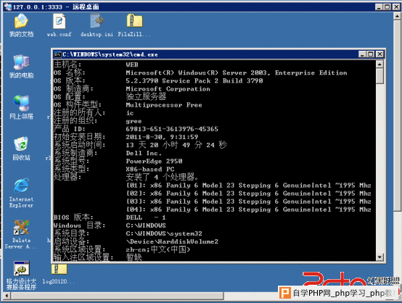Select the log2012 archive icon
Screen dimensions: 402x303
pyautogui.click(x=59, y=270)
